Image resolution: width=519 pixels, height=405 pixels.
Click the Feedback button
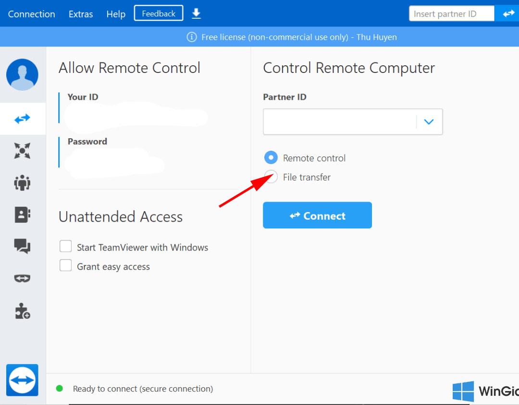click(159, 13)
